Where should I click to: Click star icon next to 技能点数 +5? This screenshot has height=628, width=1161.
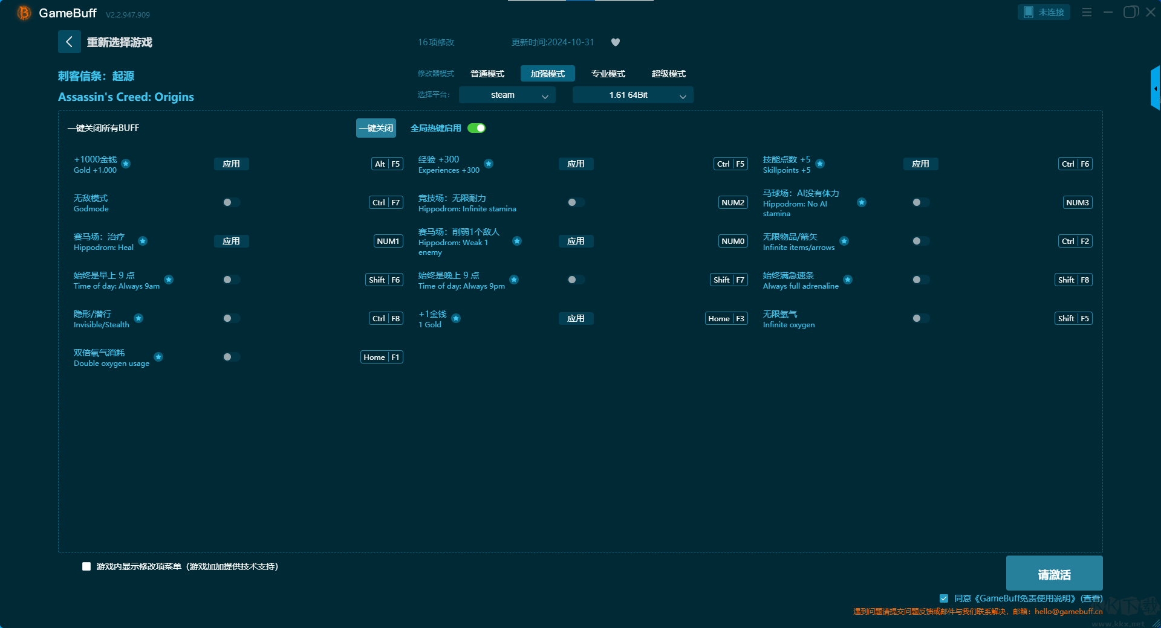pos(820,164)
